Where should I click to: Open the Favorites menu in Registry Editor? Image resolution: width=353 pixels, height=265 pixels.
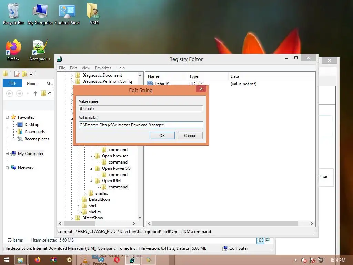click(x=103, y=68)
